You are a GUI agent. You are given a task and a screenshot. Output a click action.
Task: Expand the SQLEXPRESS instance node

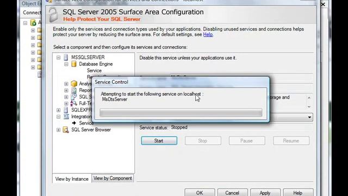(58, 110)
